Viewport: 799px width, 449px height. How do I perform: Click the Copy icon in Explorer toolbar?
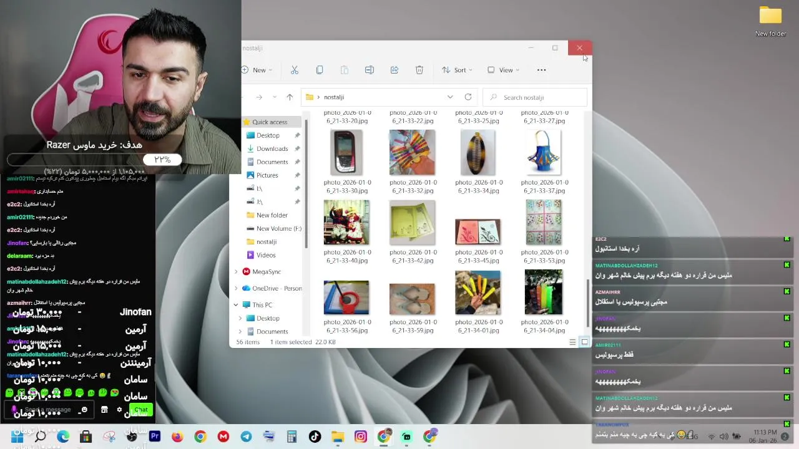[320, 70]
